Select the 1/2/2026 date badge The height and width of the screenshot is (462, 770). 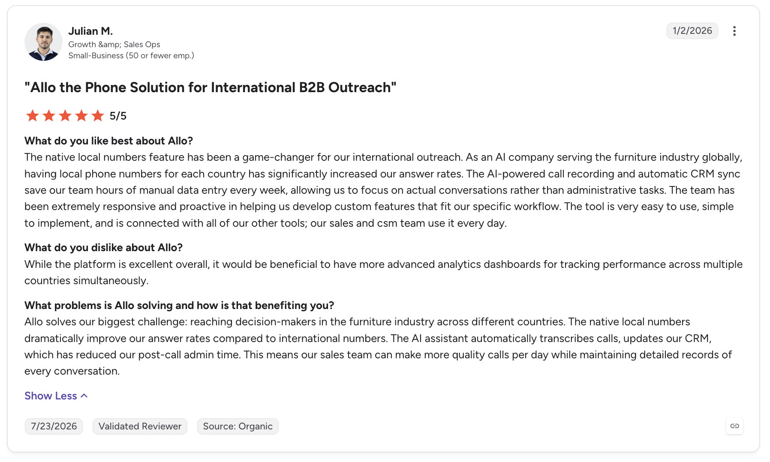(x=692, y=31)
